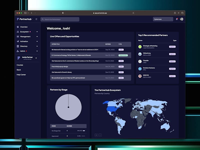
Task: Click the Safari privacy shield icon
Action: click(x=63, y=13)
